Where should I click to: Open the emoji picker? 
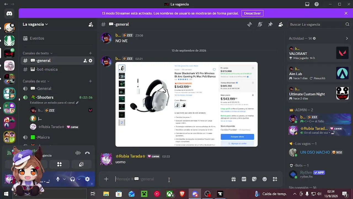point(264,179)
